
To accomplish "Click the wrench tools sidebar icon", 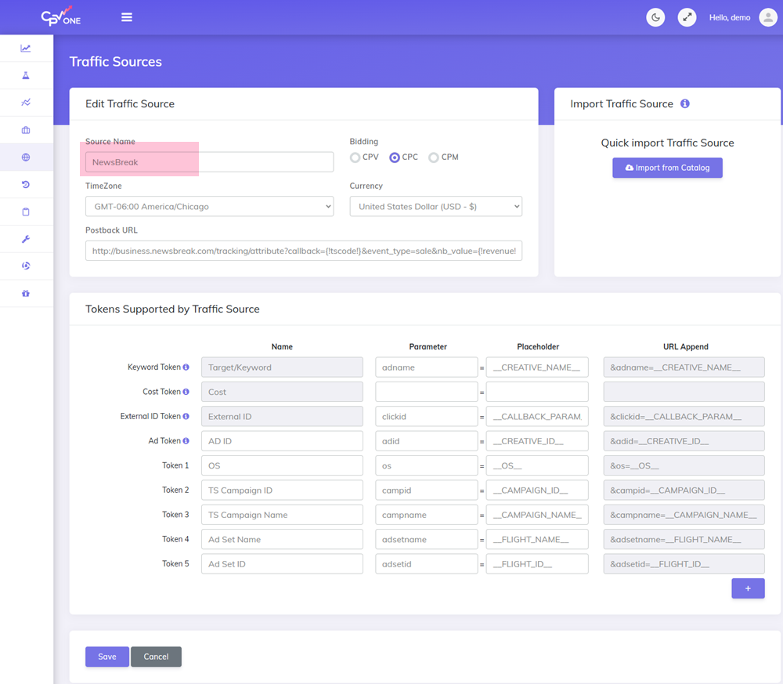I will (x=26, y=239).
